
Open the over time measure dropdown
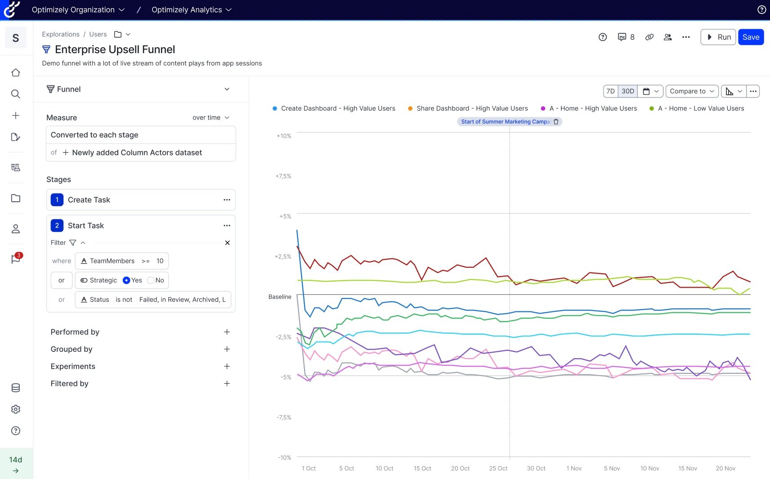coord(210,118)
